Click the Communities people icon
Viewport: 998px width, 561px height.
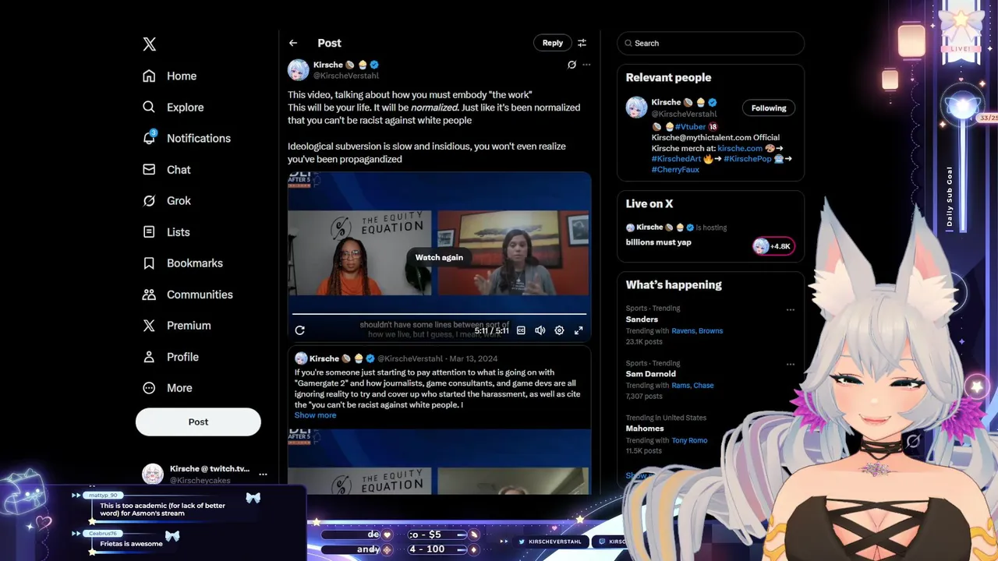[x=149, y=294]
